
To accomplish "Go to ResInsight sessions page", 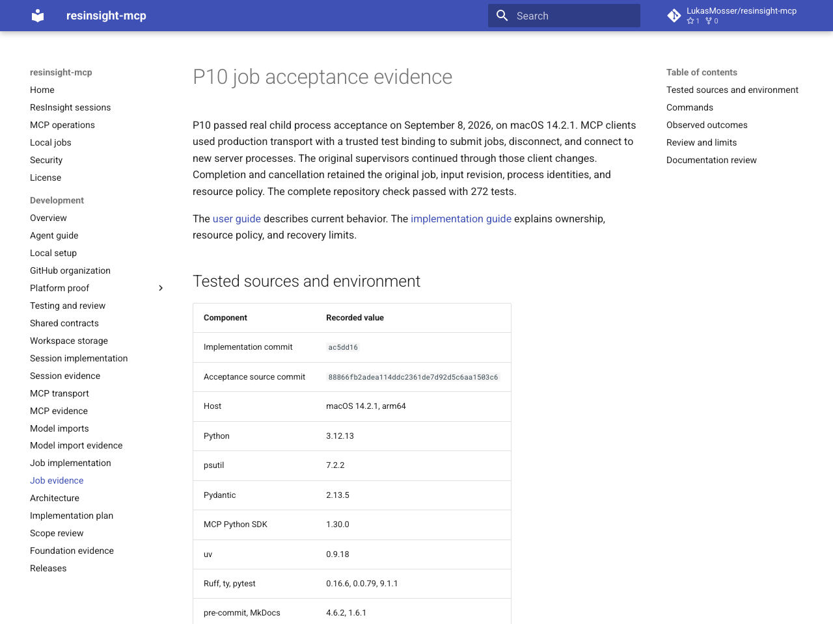I will [x=70, y=107].
